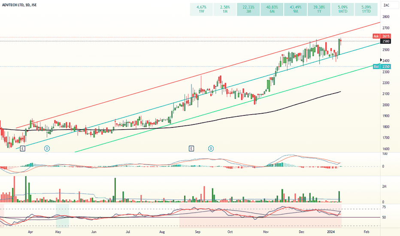Click the dividend D marker near May
Viewport: 400px width, 236px height.
pyautogui.click(x=47, y=148)
